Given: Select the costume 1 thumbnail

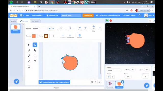Looking at the screenshot, I should [x=16, y=29].
